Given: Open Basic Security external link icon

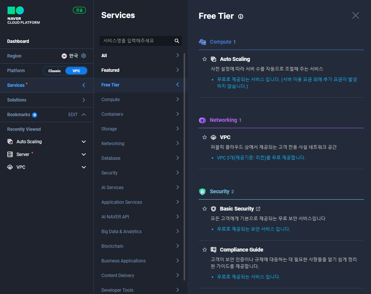Looking at the screenshot, I should click(x=258, y=209).
